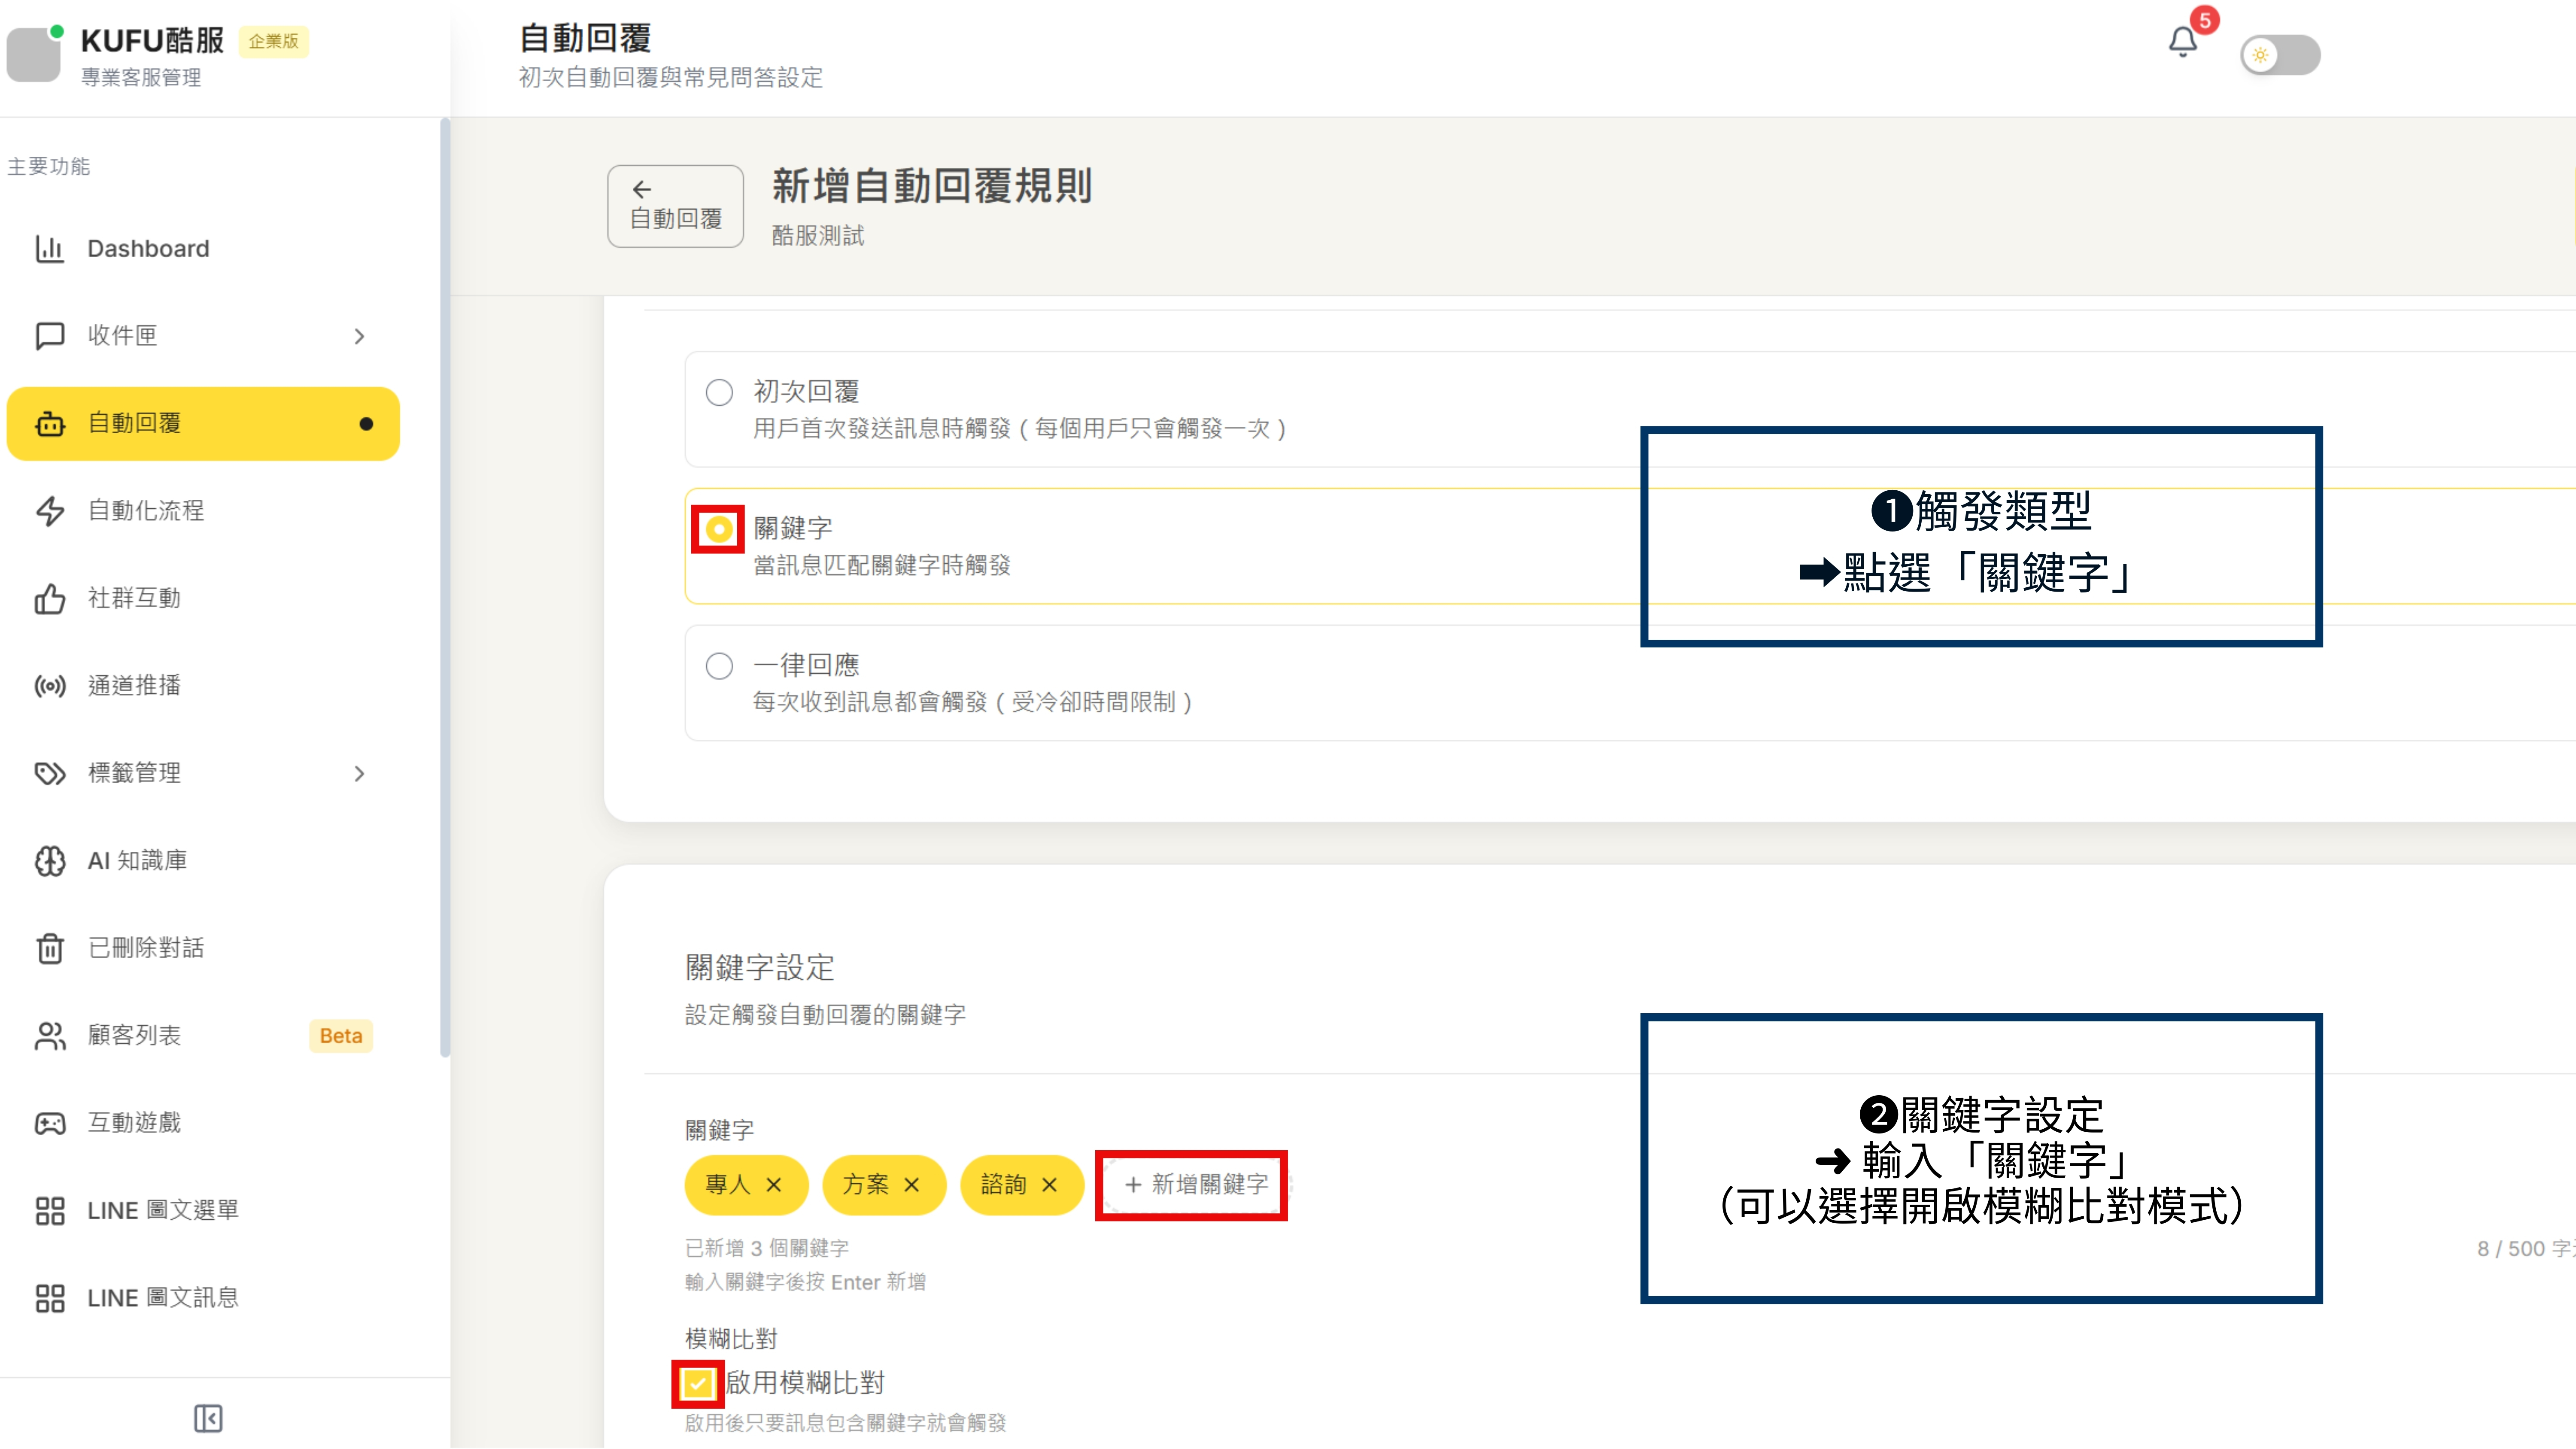This screenshot has width=2576, height=1449.
Task: Expand the 收件匣 submenu chevron
Action: coord(359,336)
